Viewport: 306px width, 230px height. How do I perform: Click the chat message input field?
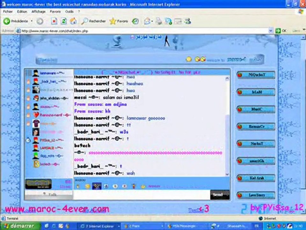pyautogui.click(x=142, y=195)
